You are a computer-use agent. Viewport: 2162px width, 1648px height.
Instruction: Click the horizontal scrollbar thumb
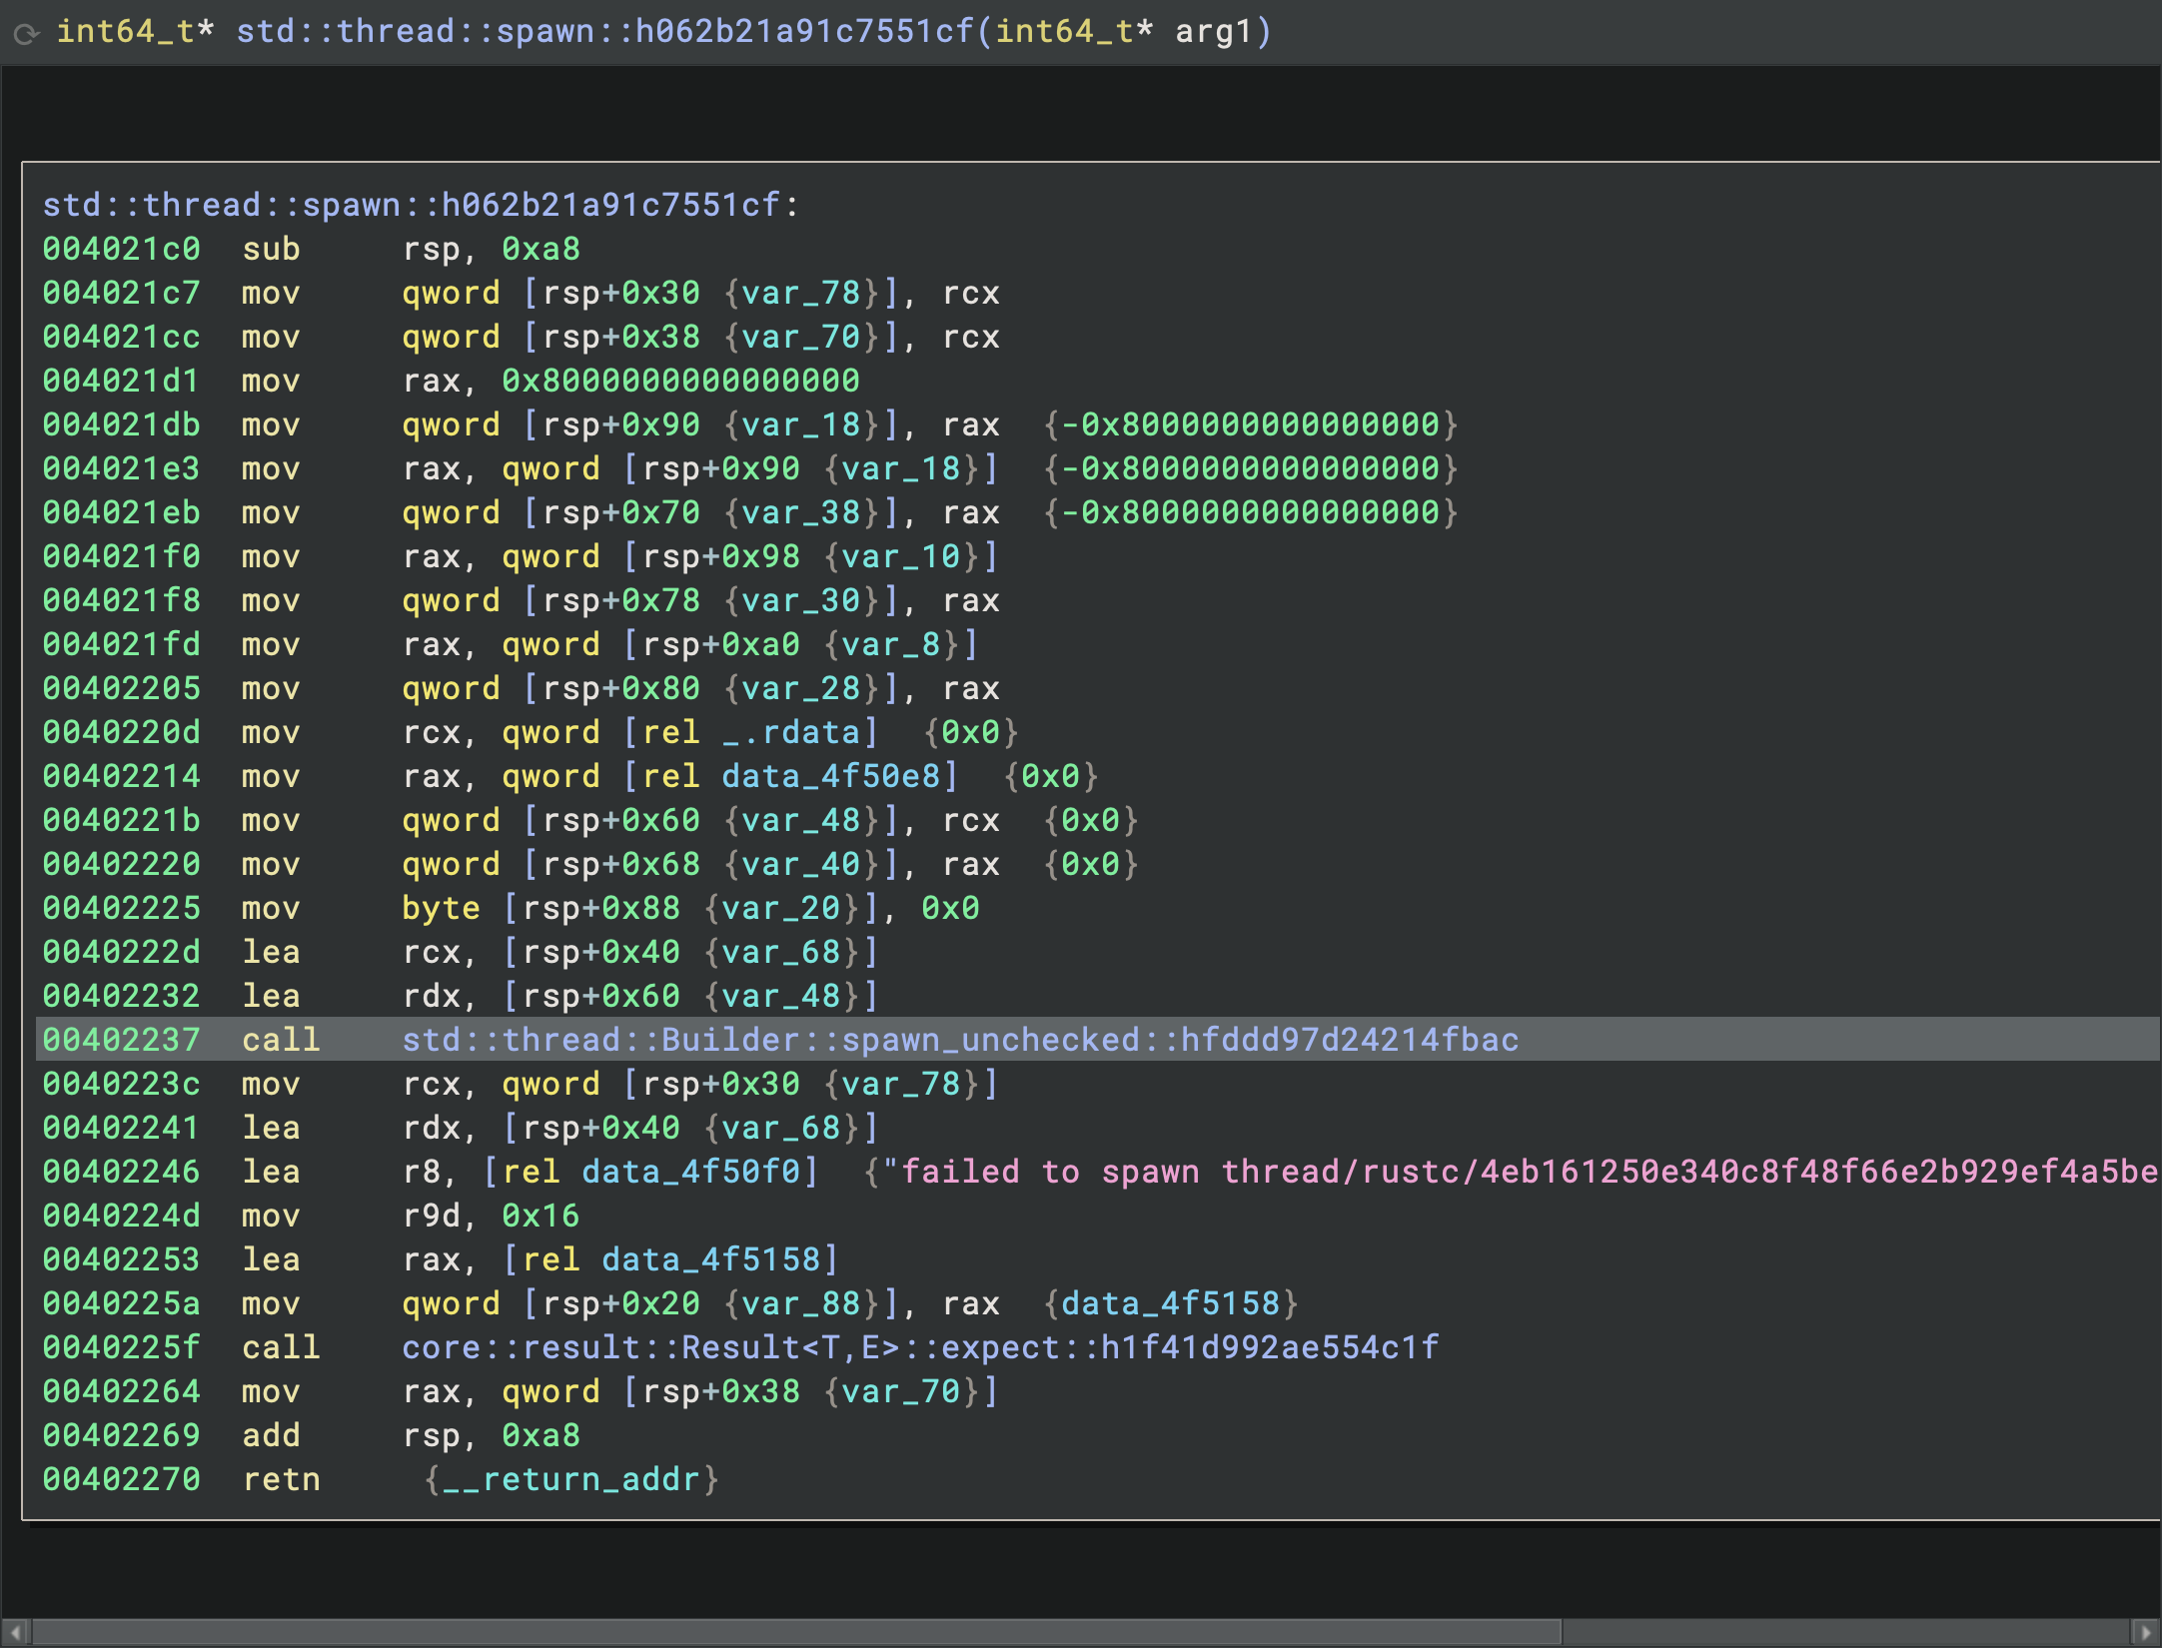(795, 1633)
